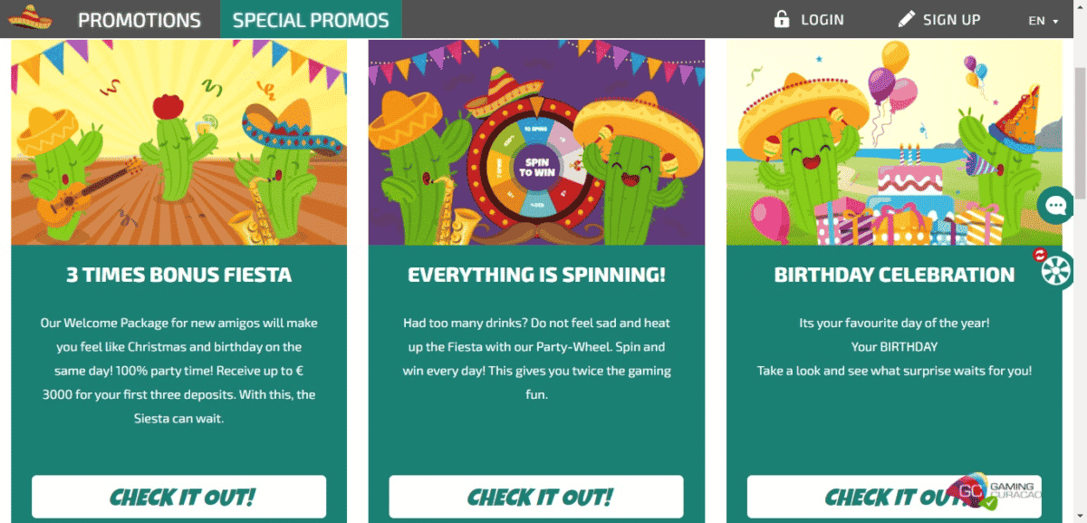Image resolution: width=1087 pixels, height=523 pixels.
Task: Open the live chat bubble
Action: point(1055,206)
